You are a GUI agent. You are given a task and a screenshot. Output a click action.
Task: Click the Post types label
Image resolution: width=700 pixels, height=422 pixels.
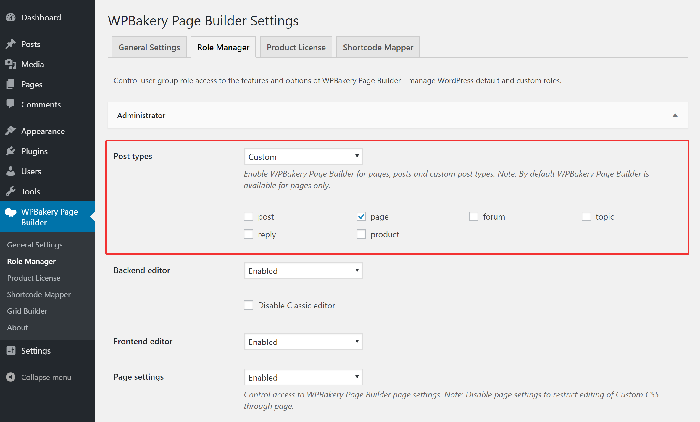pyautogui.click(x=133, y=156)
